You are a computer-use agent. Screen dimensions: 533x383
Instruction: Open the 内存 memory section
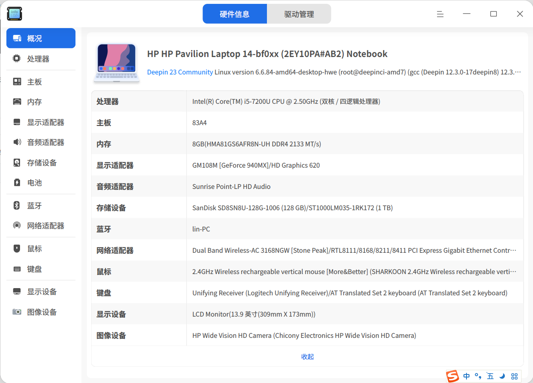click(41, 102)
